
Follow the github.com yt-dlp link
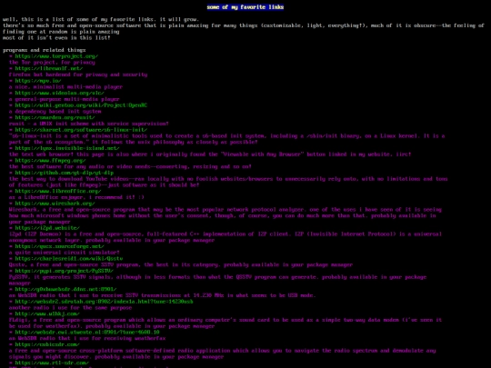click(x=65, y=173)
